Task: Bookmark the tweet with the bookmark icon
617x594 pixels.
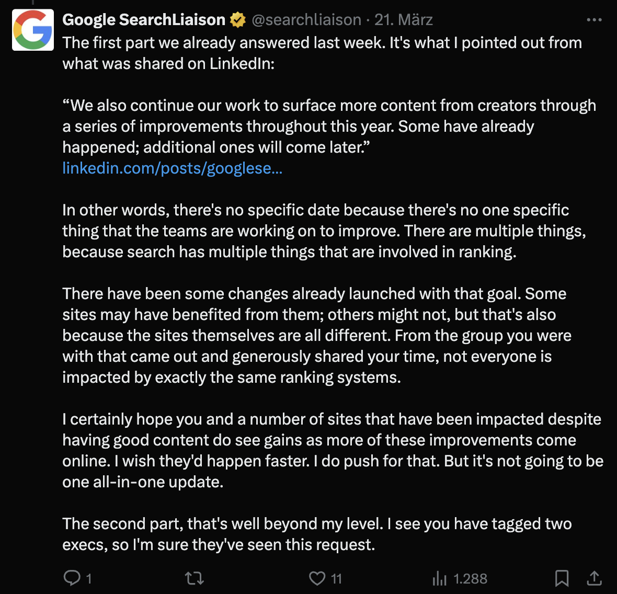Action: (x=562, y=578)
